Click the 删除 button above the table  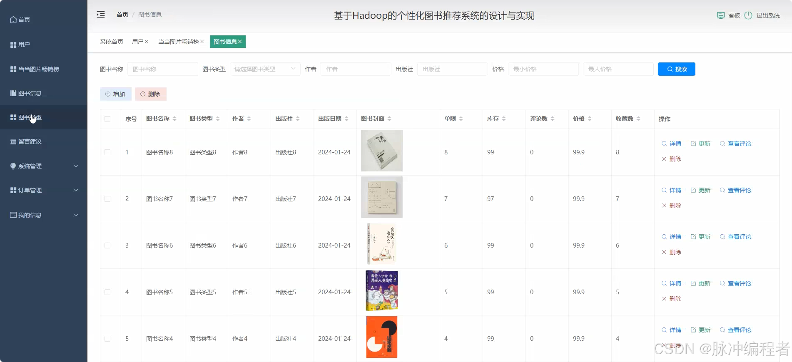point(151,94)
